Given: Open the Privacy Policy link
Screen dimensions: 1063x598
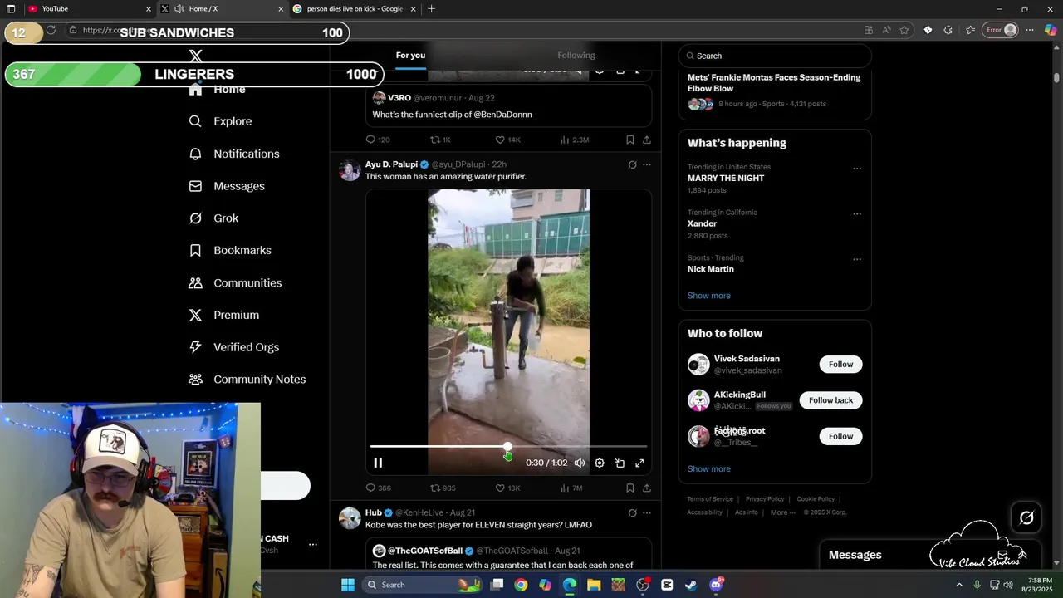Looking at the screenshot, I should tap(765, 499).
